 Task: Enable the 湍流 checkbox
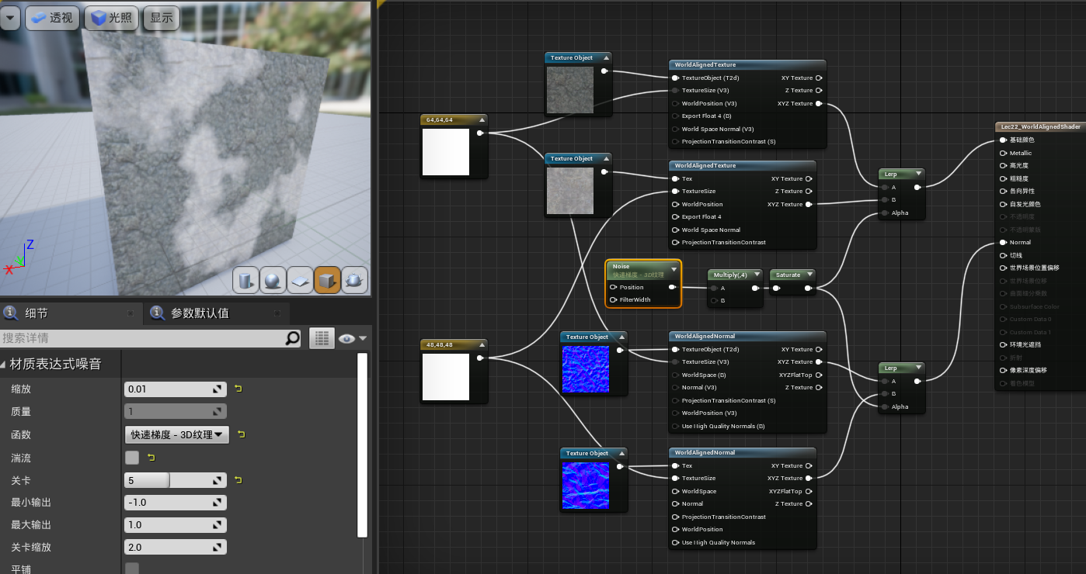(132, 458)
